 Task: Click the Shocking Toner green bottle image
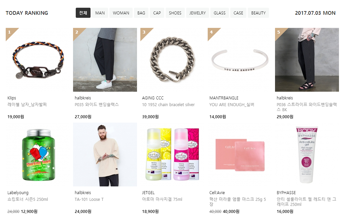tap(38, 154)
